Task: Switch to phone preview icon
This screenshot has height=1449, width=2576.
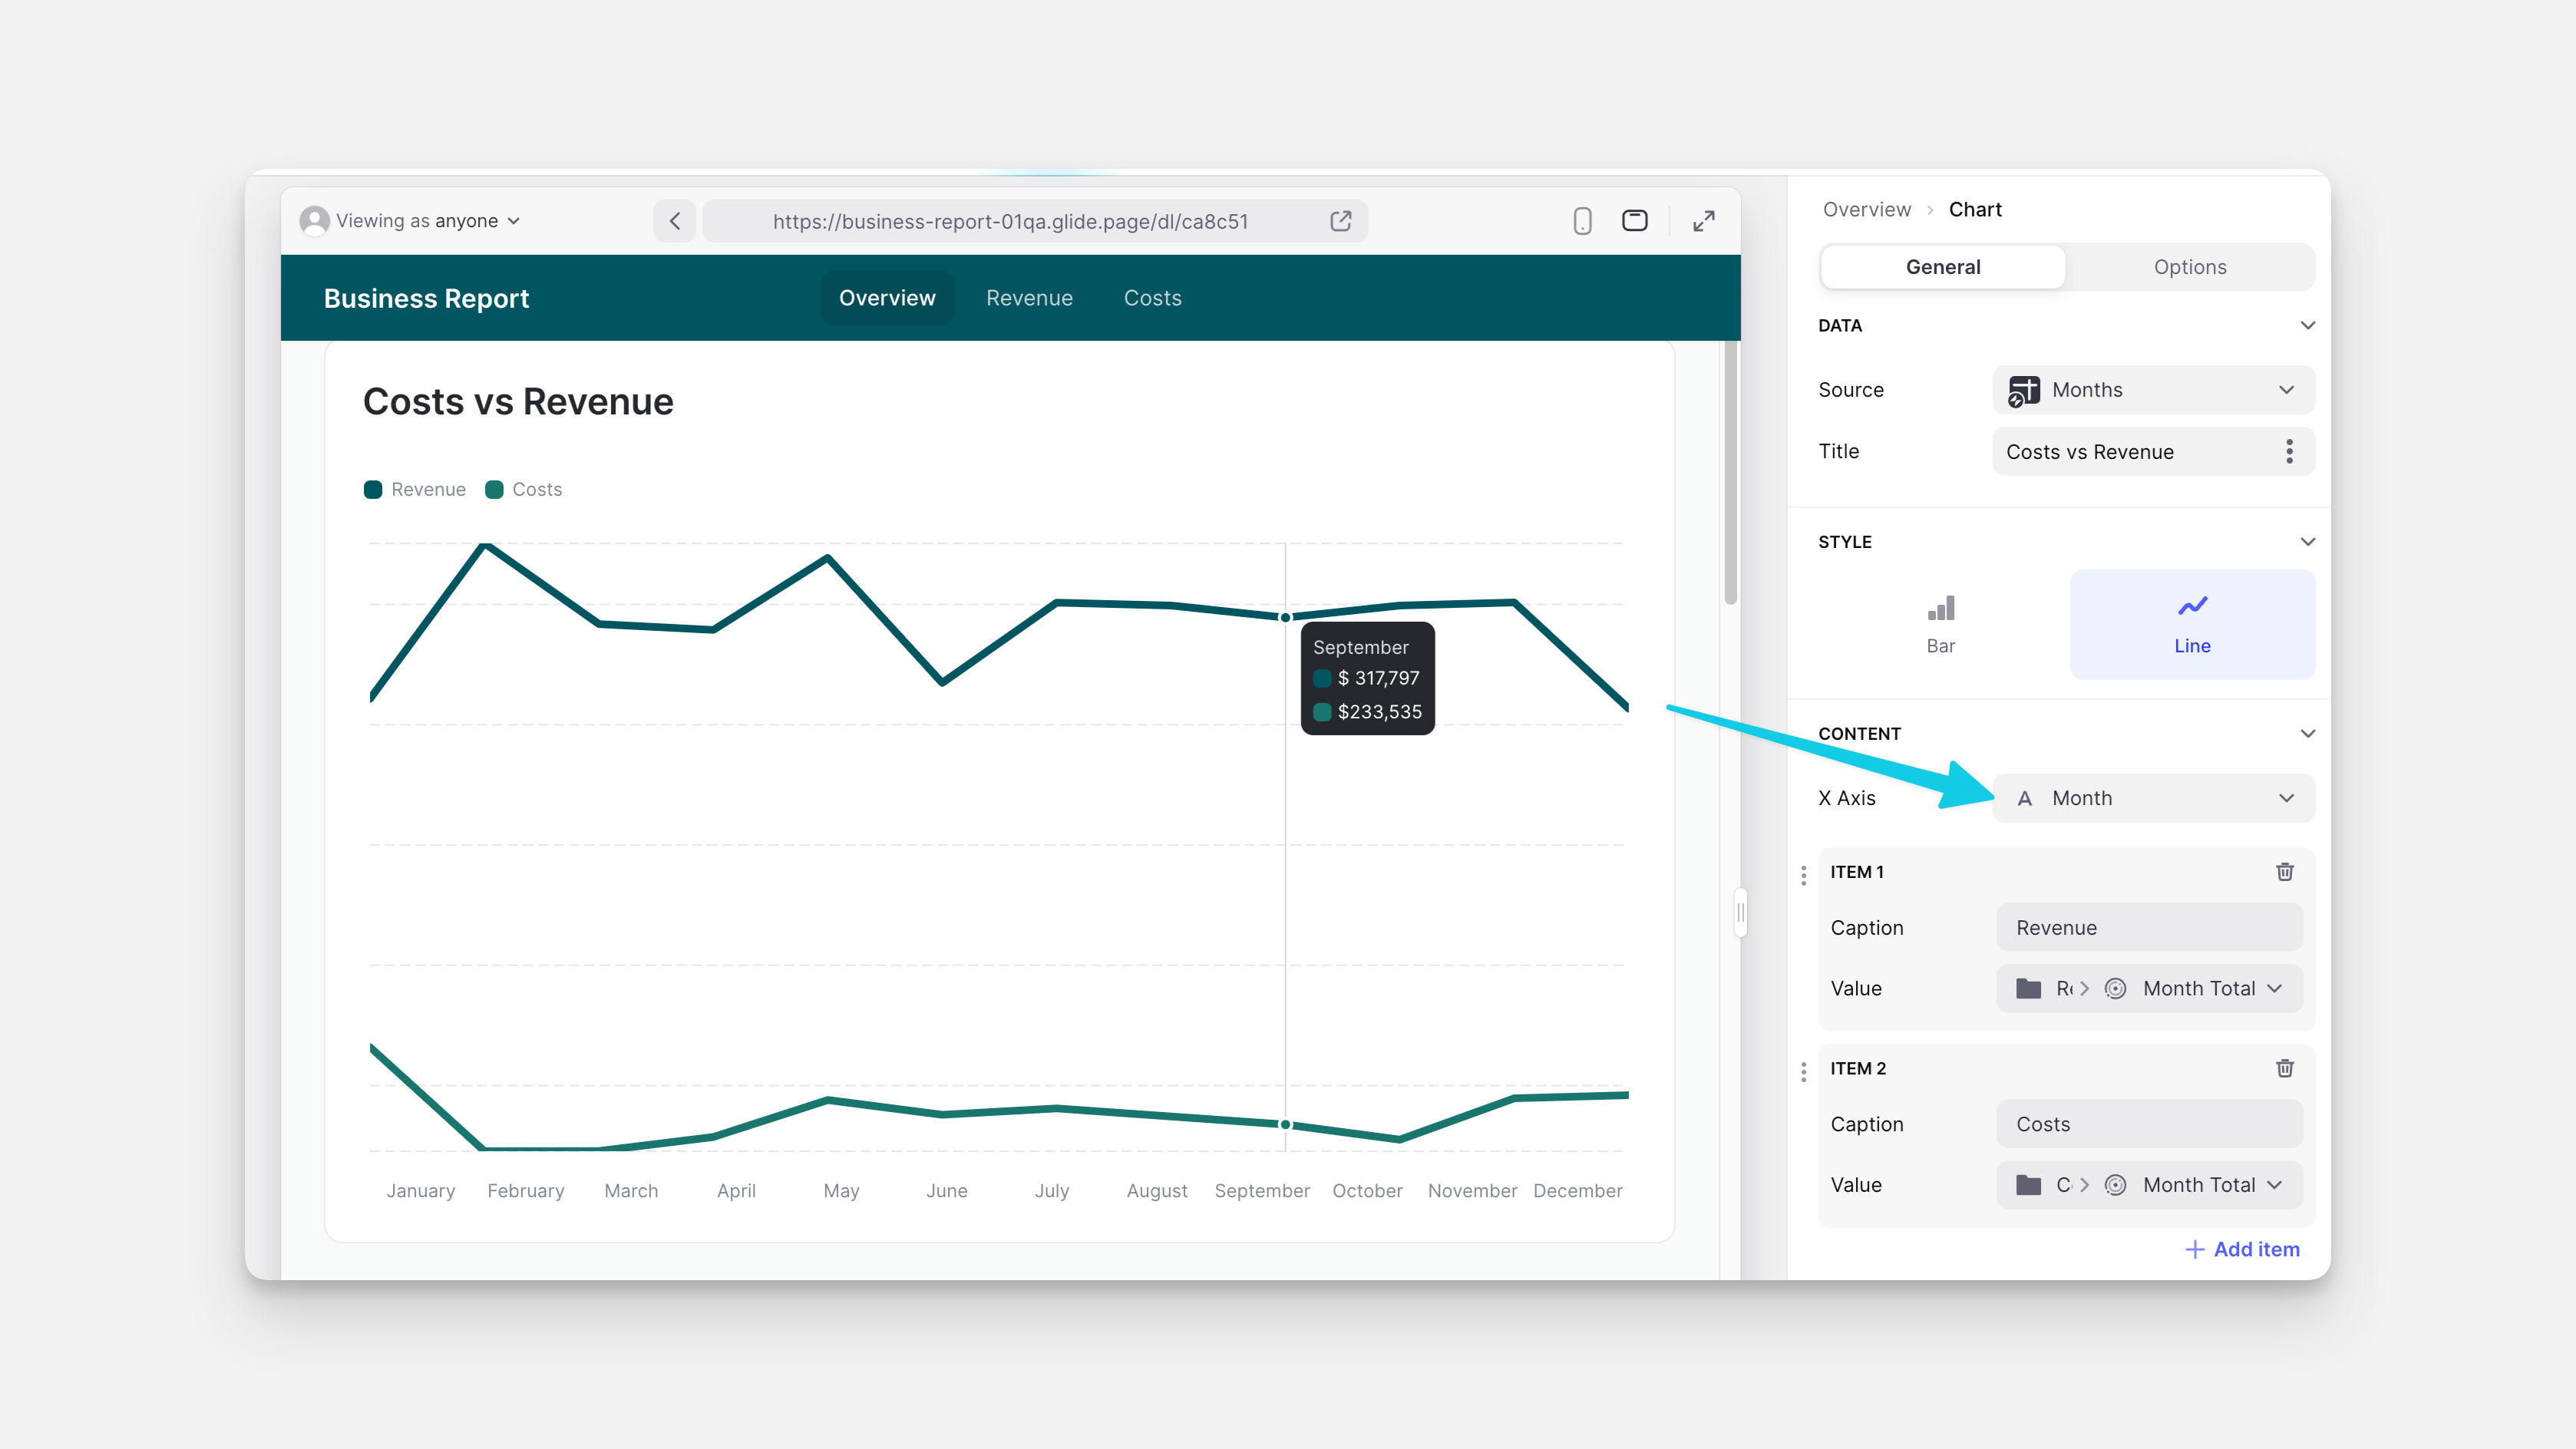Action: click(1582, 221)
